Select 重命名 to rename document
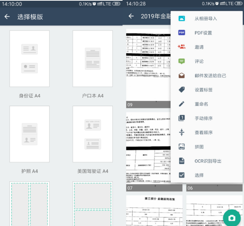The height and width of the screenshot is (226, 244). (206, 104)
